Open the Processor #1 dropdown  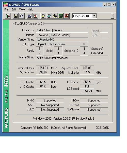pyautogui.click(x=94, y=16)
